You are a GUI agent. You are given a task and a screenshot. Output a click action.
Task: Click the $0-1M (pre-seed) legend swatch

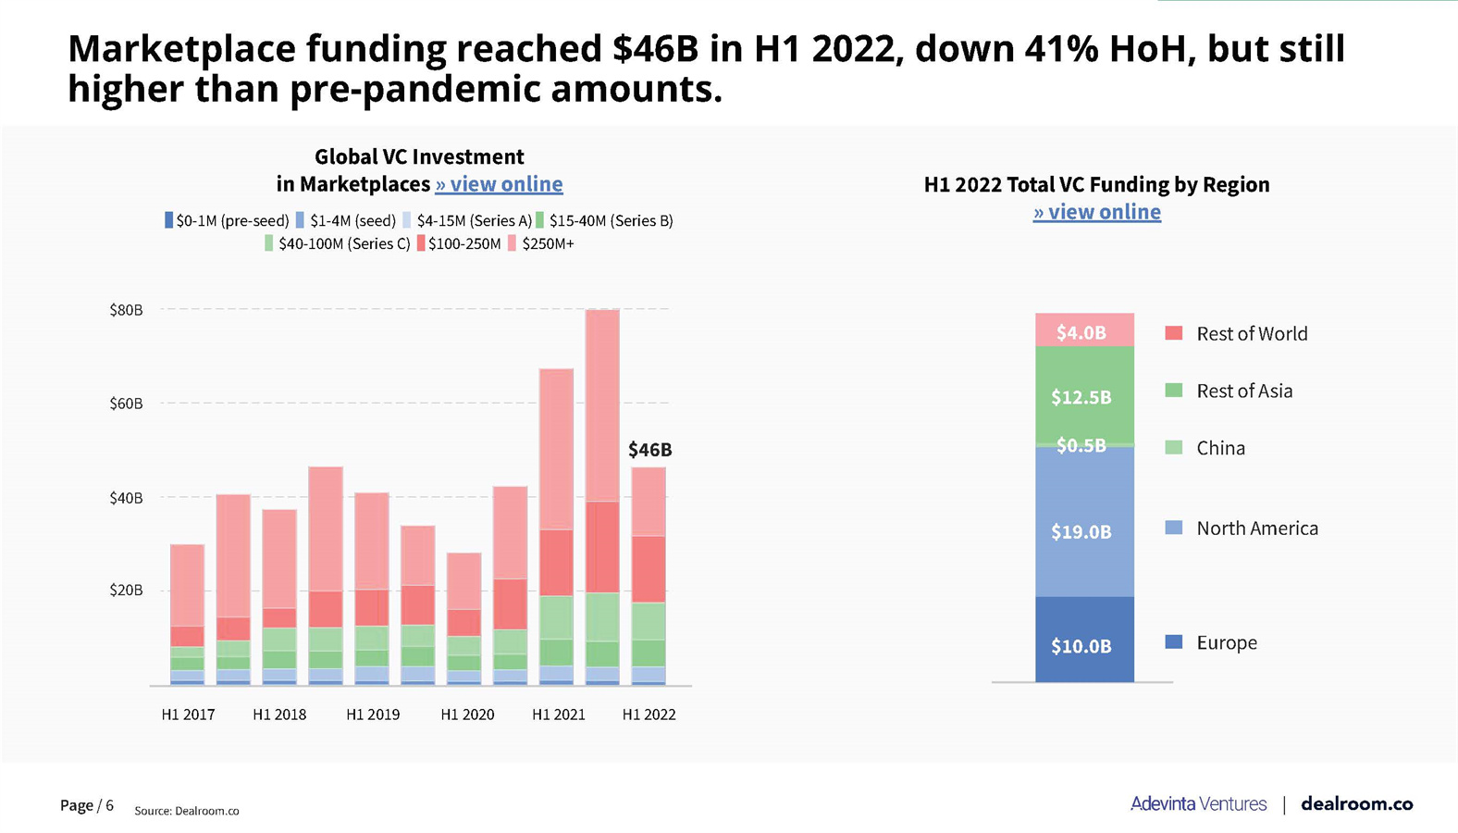tap(168, 220)
